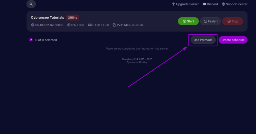Open the search magnifier button
Screen dimensions: 256x134
tap(31, 4)
